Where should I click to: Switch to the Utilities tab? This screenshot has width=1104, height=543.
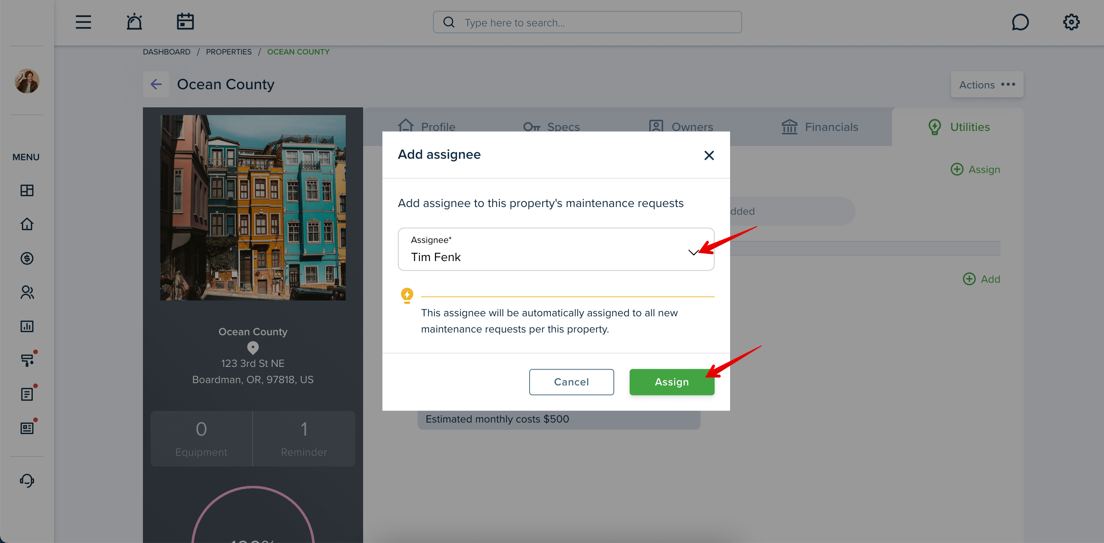(x=958, y=127)
